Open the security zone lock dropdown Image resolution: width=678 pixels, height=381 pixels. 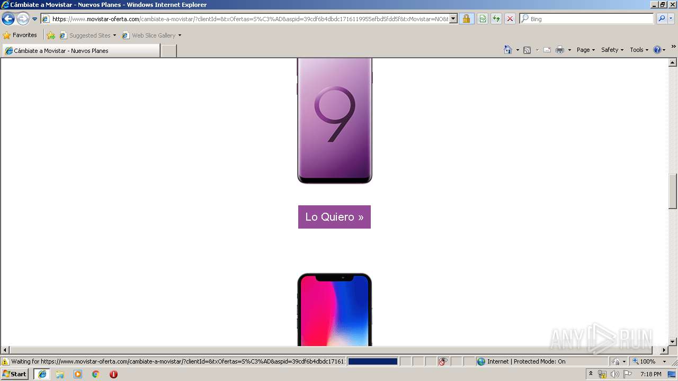[618, 361]
